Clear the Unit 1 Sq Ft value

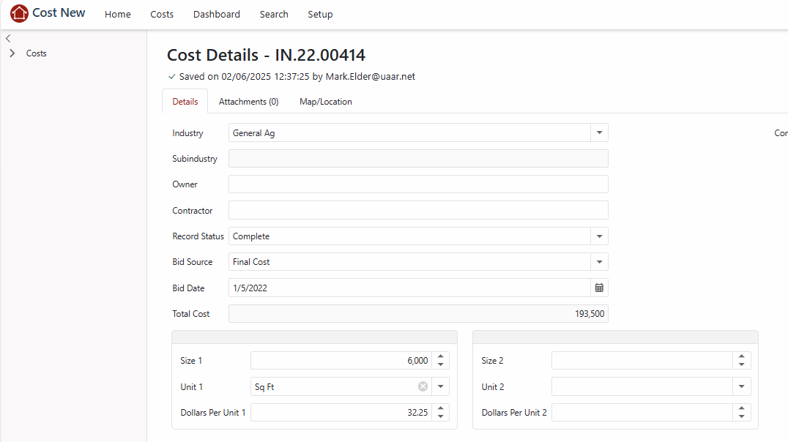click(x=423, y=386)
